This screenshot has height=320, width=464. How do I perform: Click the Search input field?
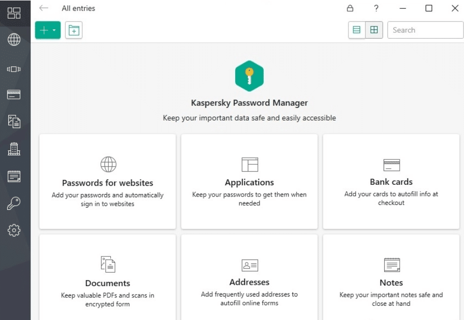[x=425, y=30]
